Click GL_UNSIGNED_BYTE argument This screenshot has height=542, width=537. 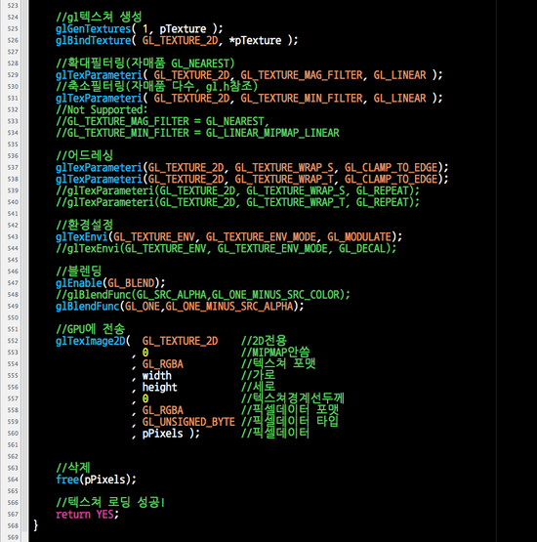point(188,422)
